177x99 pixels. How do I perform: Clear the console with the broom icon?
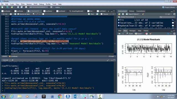pyautogui.click(x=108, y=60)
